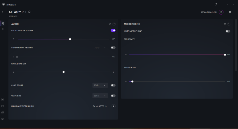Open the equalizer sidebar tab
238x129 pixels.
pos(3,29)
